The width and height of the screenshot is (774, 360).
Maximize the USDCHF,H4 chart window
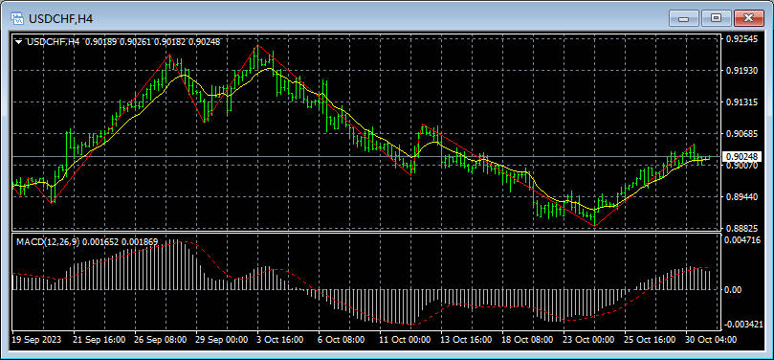716,19
